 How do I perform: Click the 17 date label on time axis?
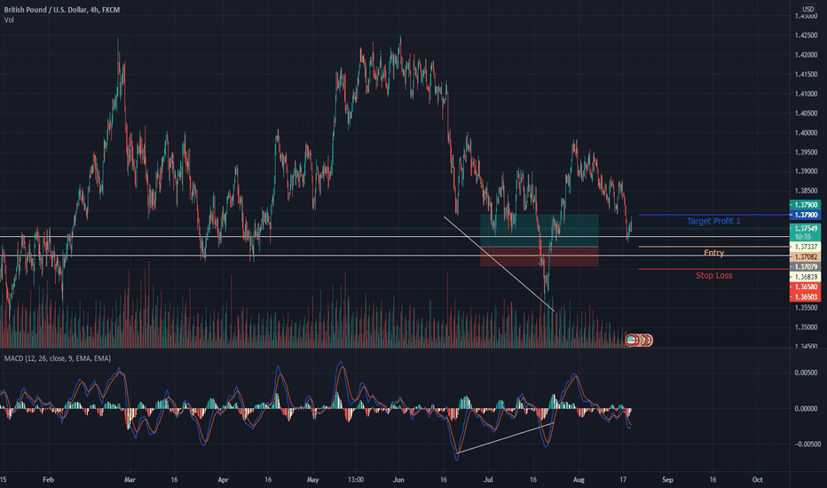pos(623,479)
